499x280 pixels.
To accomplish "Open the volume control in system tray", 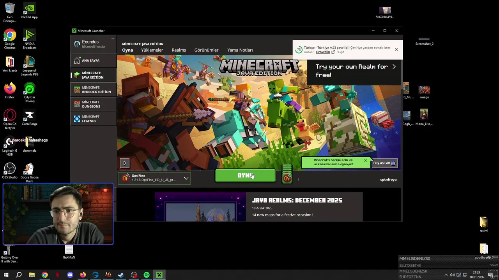I will 452,275.
